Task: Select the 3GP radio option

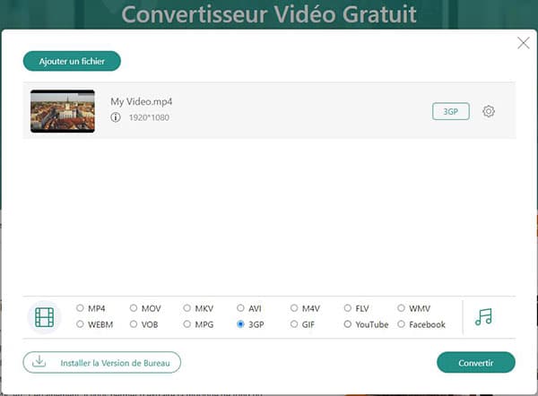Action: tap(240, 324)
